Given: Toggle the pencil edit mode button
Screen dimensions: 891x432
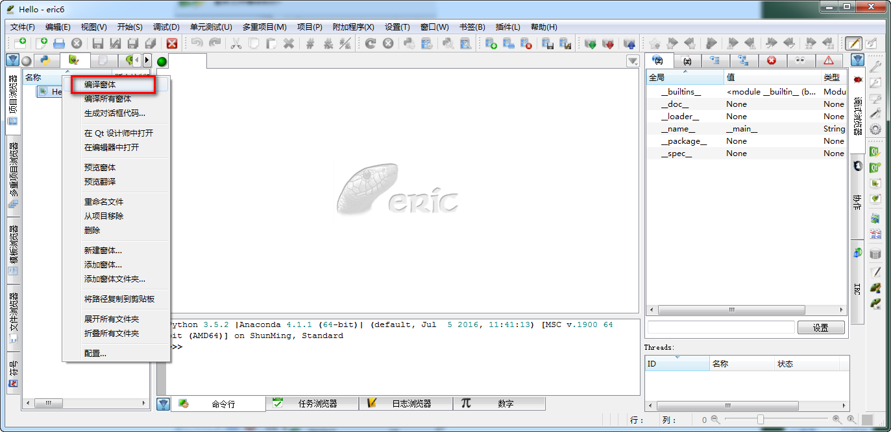Looking at the screenshot, I should click(x=853, y=43).
